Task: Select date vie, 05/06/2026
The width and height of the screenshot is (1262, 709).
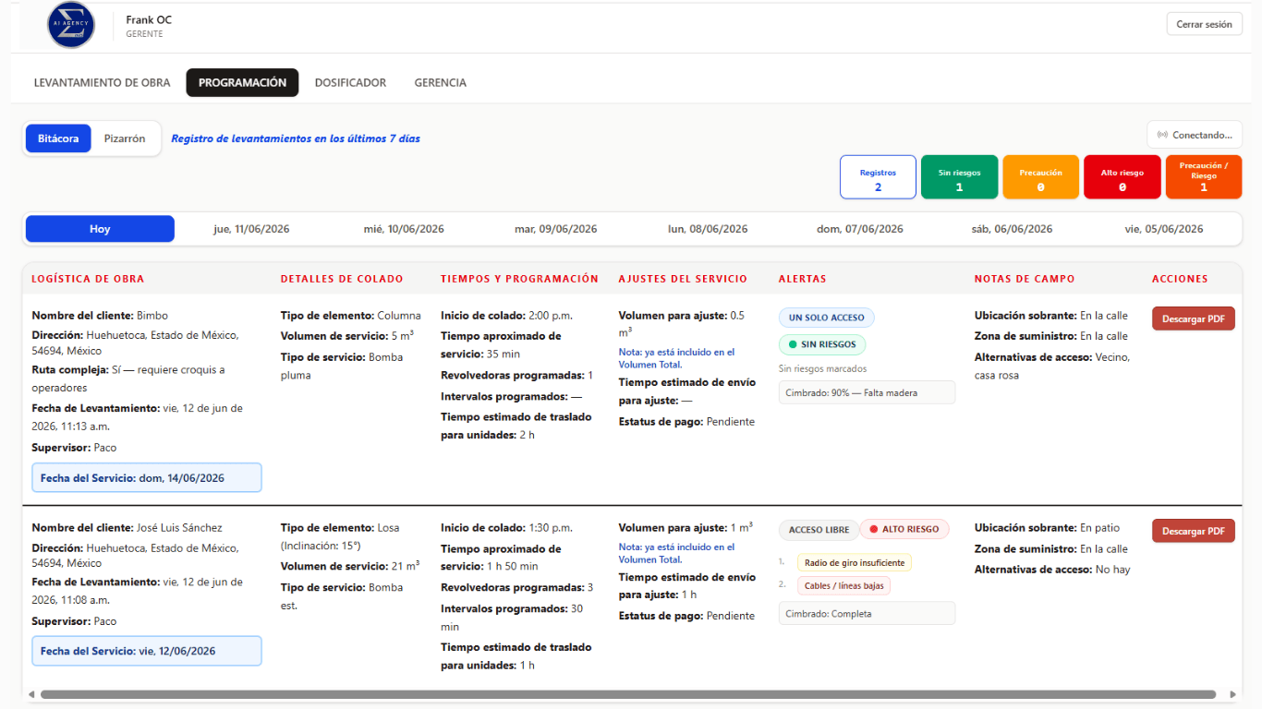Action: (x=1164, y=229)
